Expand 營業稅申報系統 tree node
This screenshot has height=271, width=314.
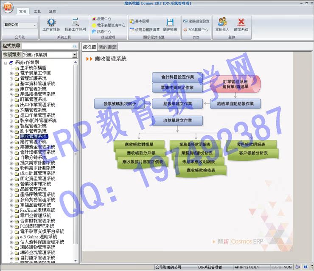[x=11, y=184]
